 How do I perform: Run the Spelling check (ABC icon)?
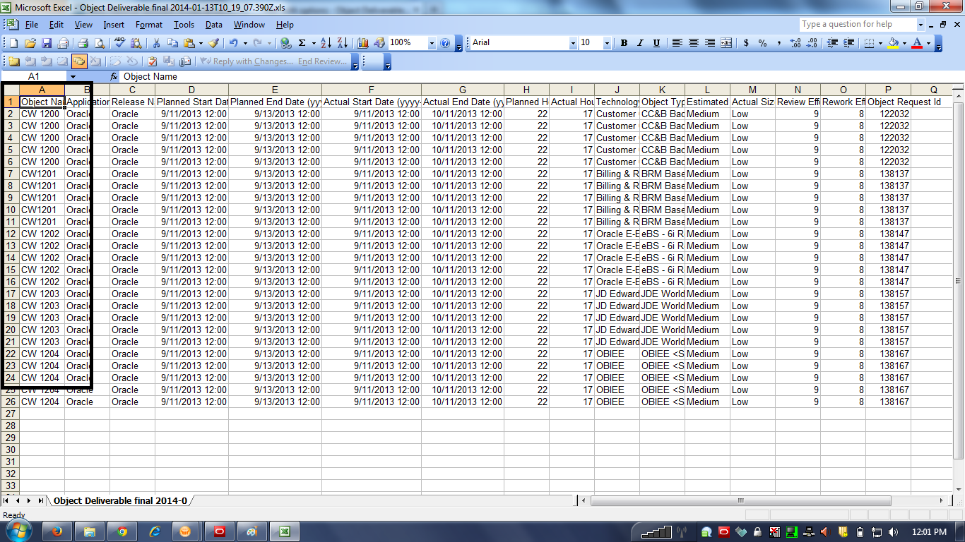click(x=120, y=43)
